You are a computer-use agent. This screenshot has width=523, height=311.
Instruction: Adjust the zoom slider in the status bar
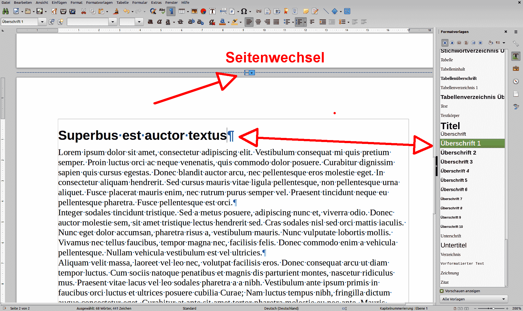coord(494,308)
